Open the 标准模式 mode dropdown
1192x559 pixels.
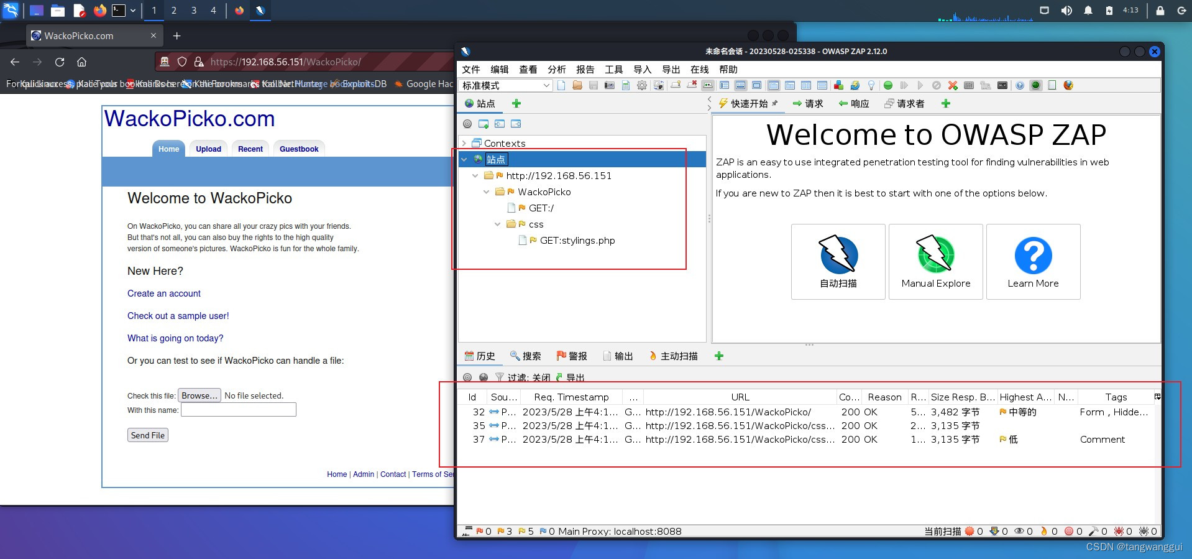505,85
